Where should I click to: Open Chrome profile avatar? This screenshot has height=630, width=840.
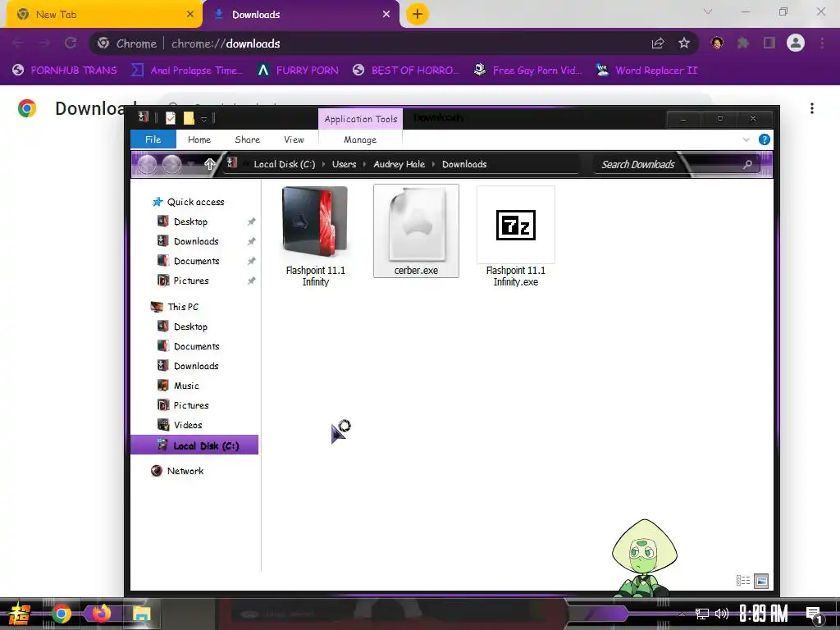point(796,43)
